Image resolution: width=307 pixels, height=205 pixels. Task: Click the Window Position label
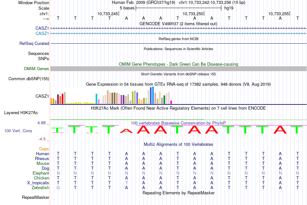pos(34,3)
